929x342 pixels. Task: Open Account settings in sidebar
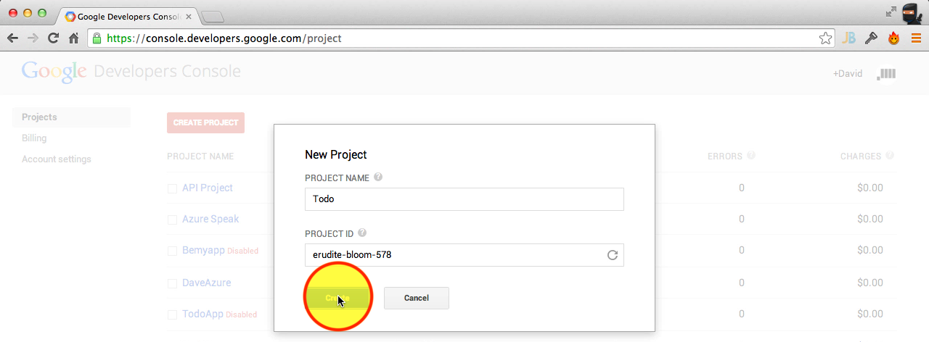click(57, 159)
